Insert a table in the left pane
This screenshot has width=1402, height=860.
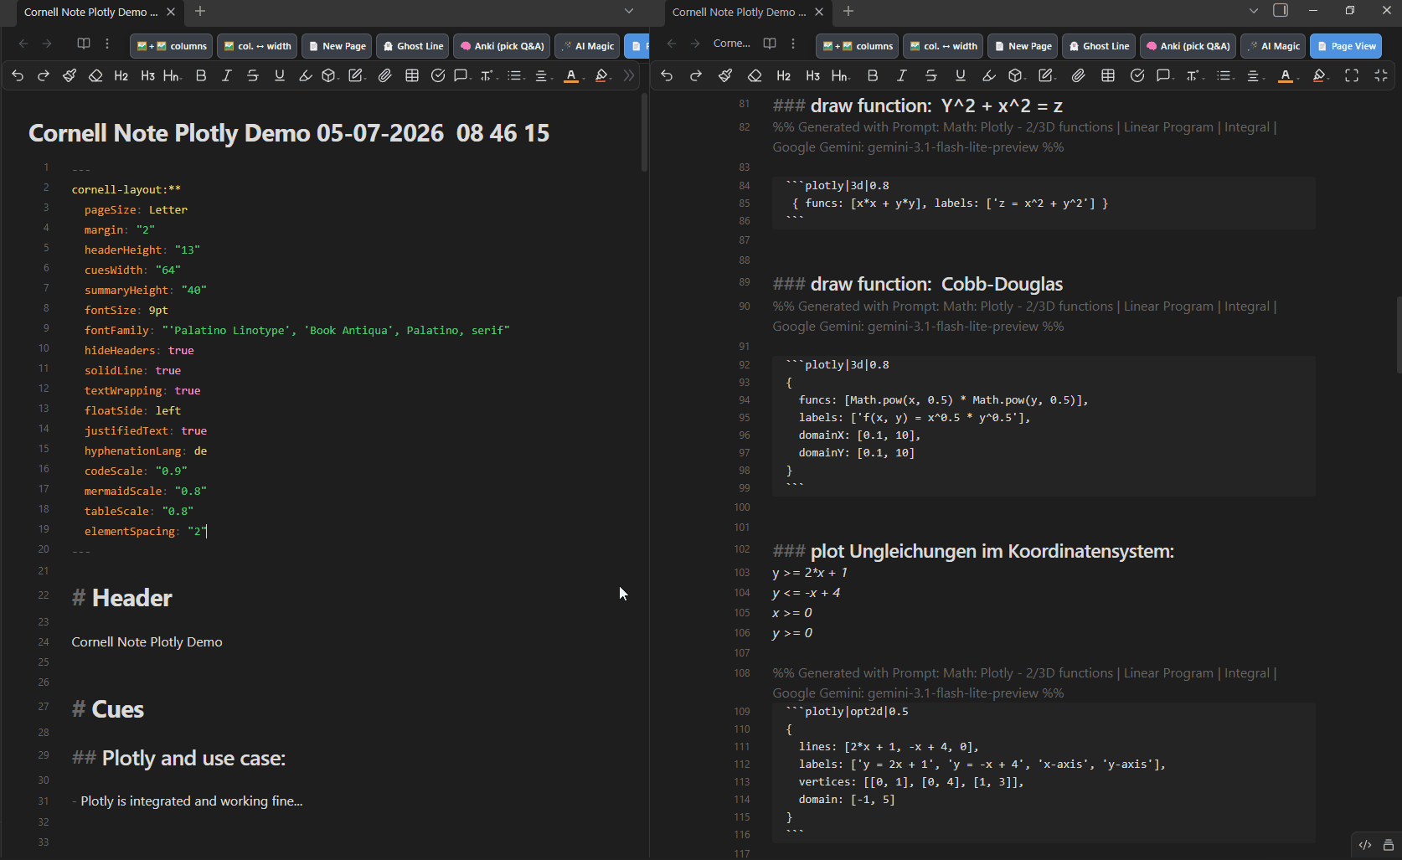[412, 76]
